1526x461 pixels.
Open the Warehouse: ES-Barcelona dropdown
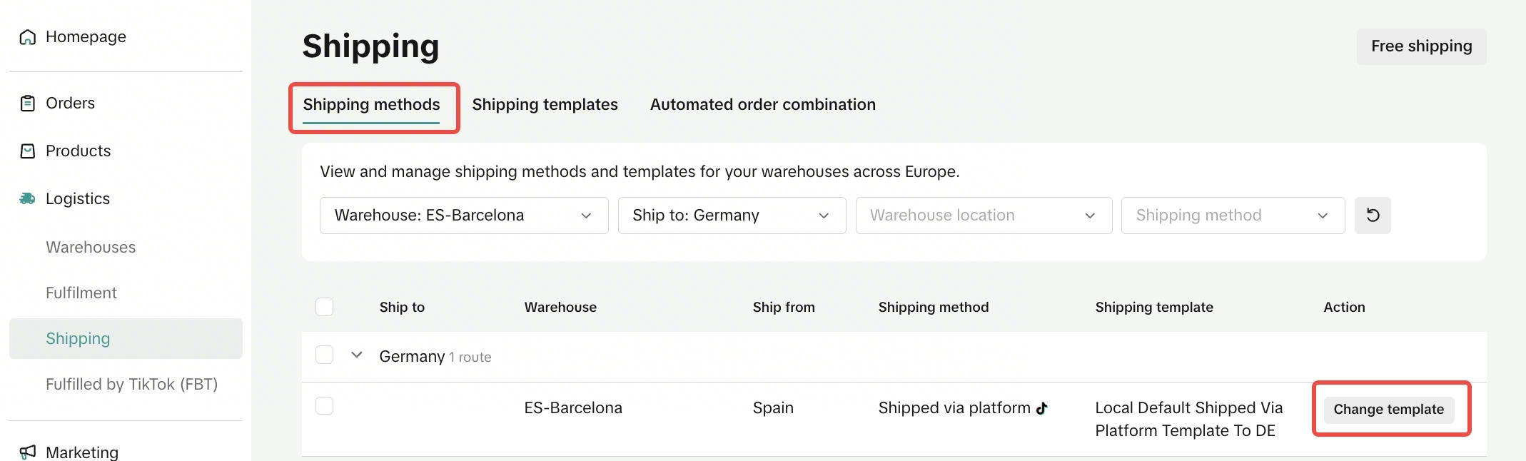point(464,216)
